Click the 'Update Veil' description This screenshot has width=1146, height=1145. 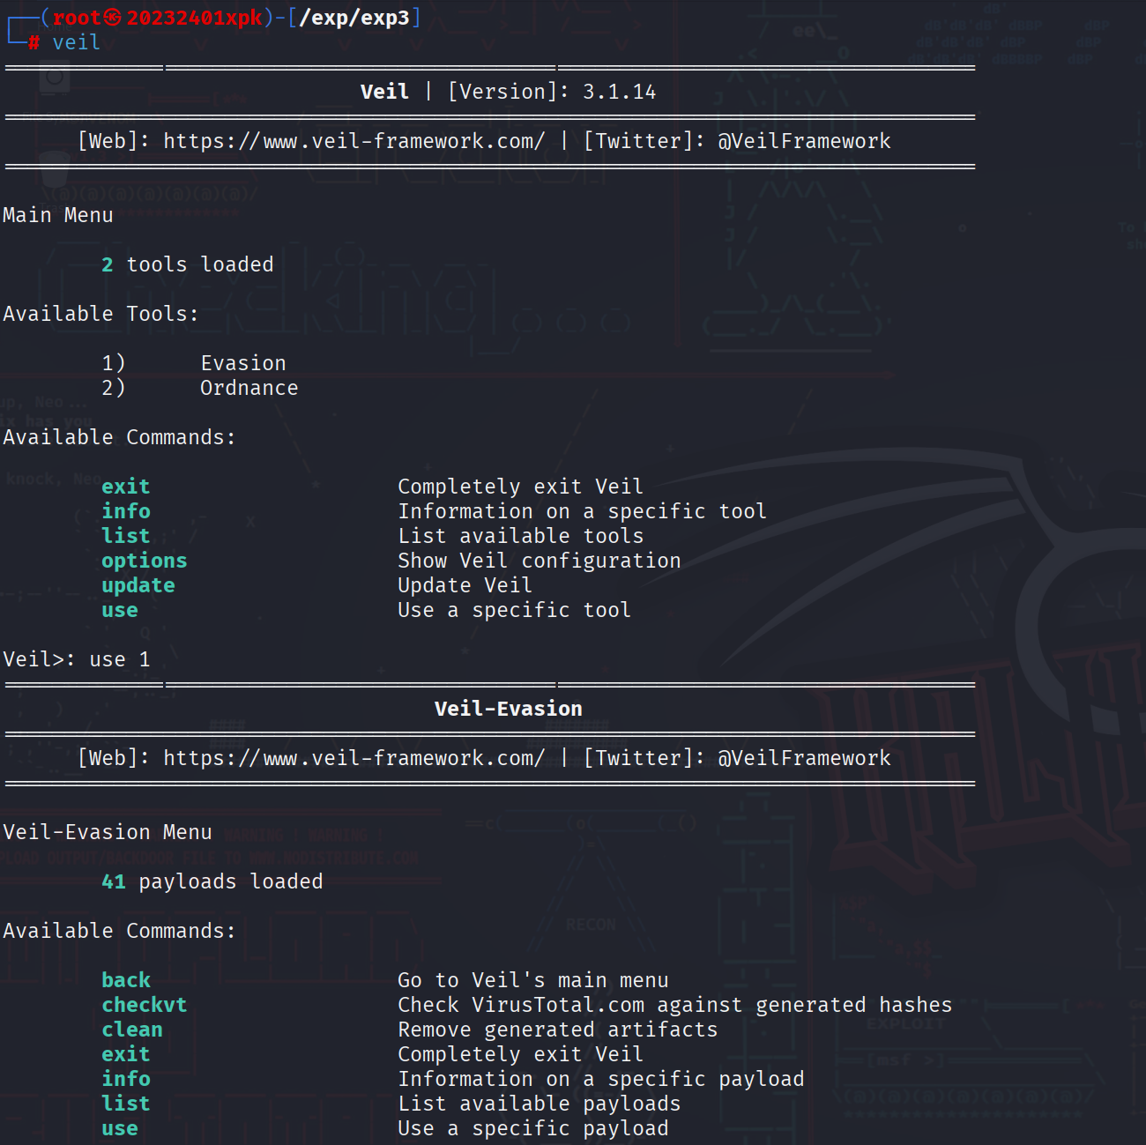465,585
